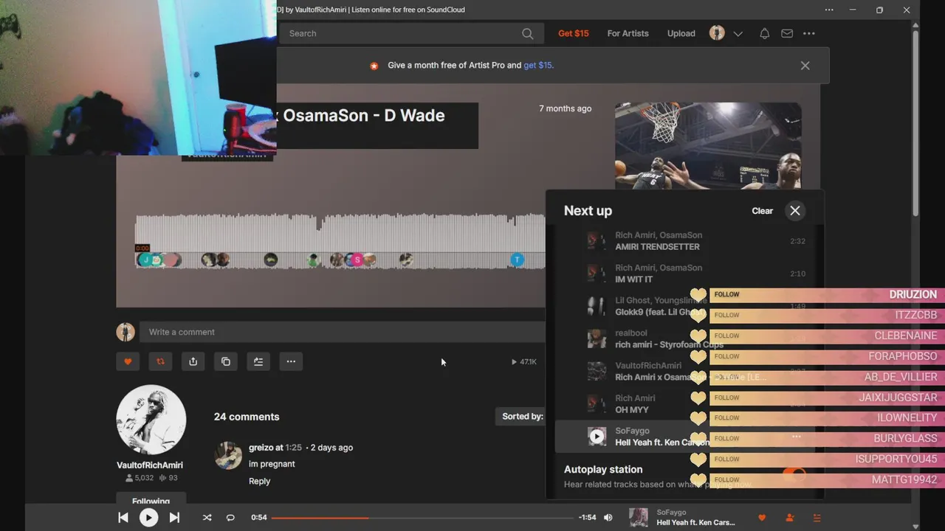
Task: Toggle the Autoplay station switch
Action: (794, 476)
